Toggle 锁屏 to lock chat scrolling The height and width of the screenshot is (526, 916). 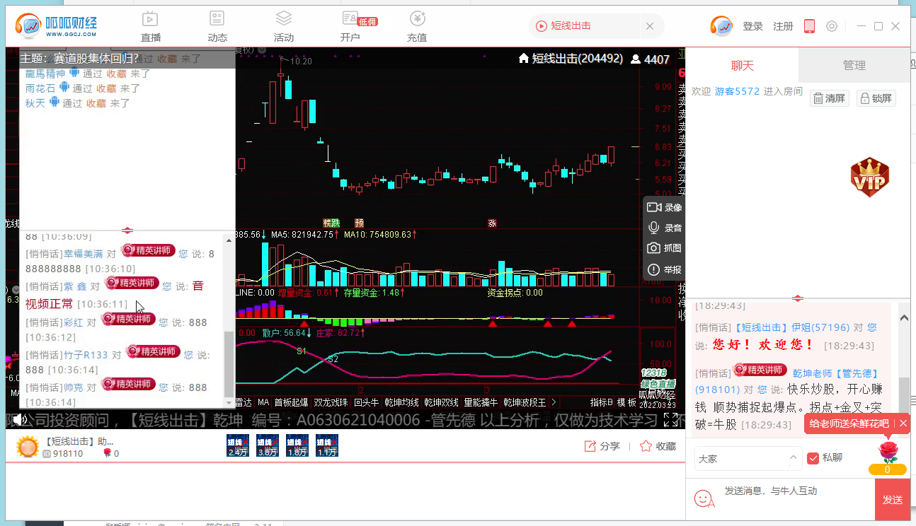876,98
